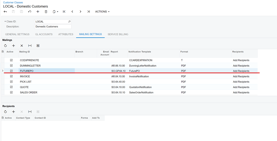This screenshot has width=277, height=141.
Task: Select report cell SO.64.40.00
Action: 119,82
